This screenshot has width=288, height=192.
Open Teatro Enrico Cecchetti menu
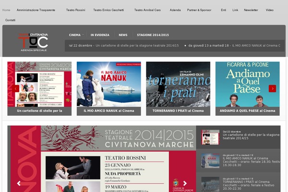click(x=108, y=10)
